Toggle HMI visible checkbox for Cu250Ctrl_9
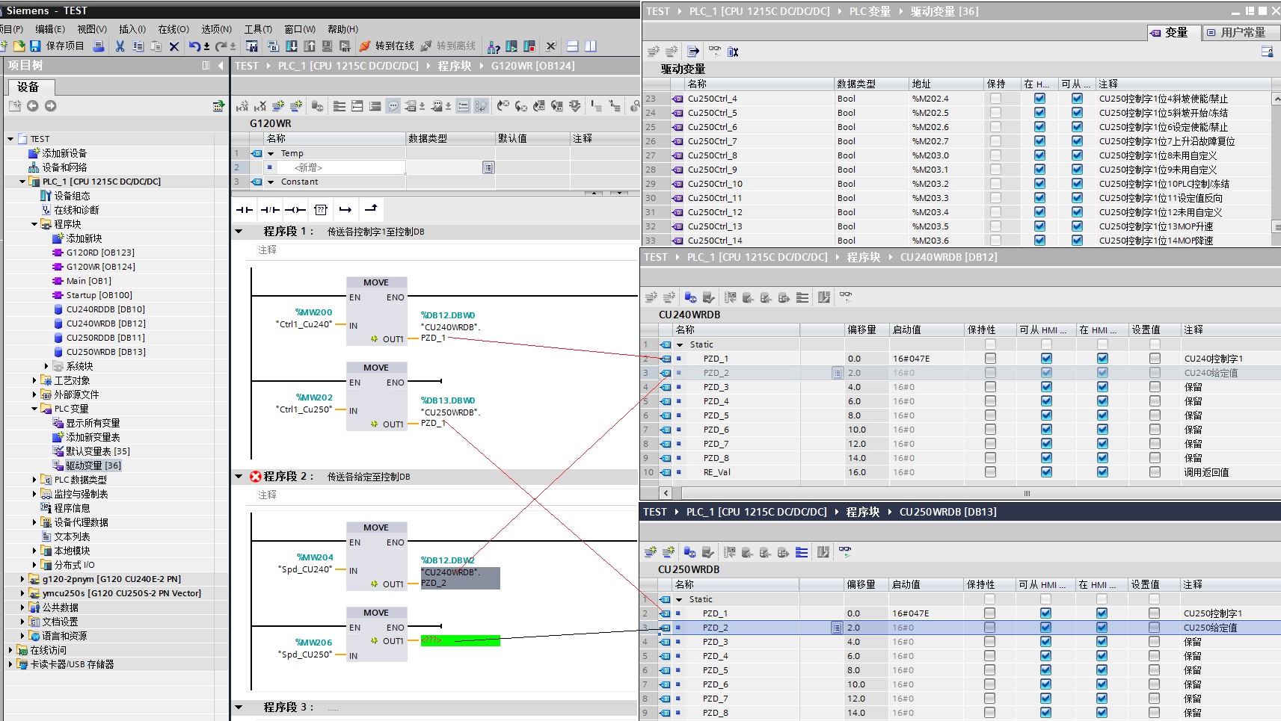 click(1039, 170)
